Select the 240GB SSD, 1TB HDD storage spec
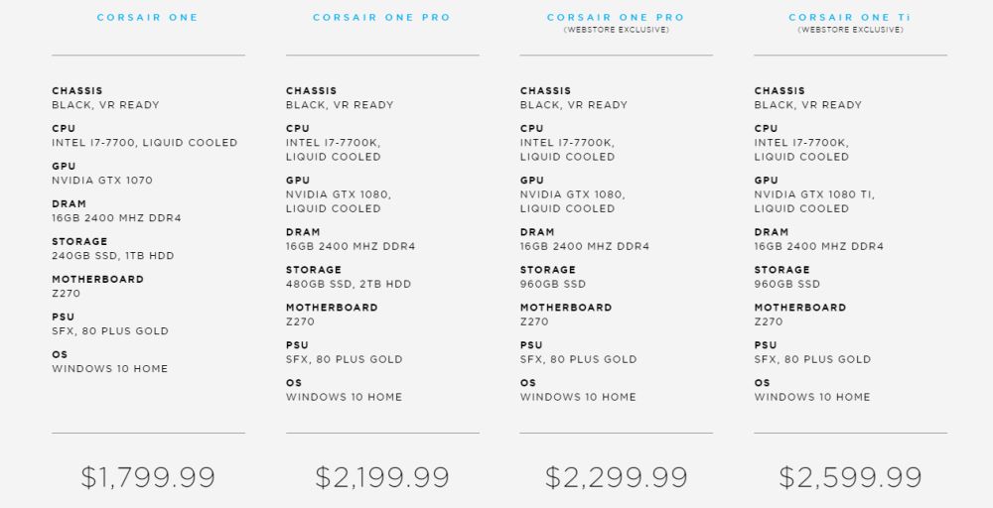Screen dimensions: 993x508 (113, 256)
